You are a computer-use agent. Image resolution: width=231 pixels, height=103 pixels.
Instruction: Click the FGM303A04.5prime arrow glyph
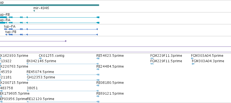(192, 58)
